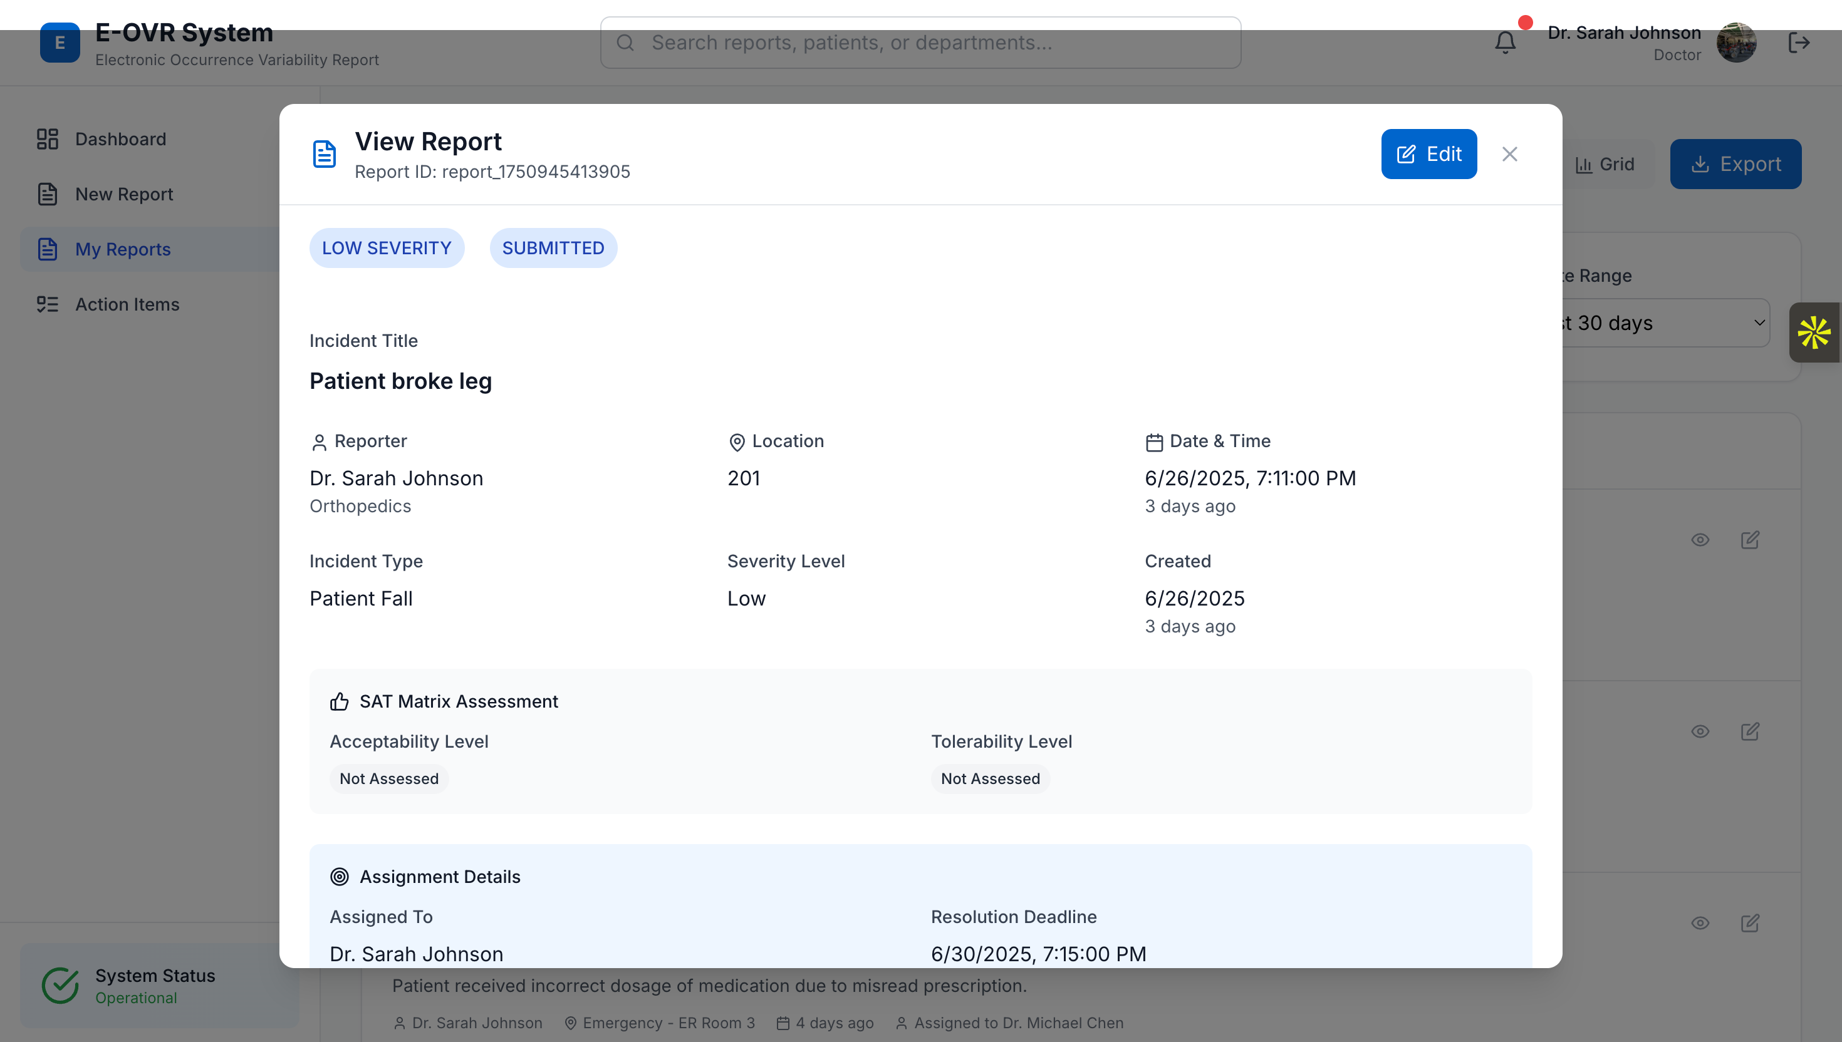Click the notification bell icon

1505,43
